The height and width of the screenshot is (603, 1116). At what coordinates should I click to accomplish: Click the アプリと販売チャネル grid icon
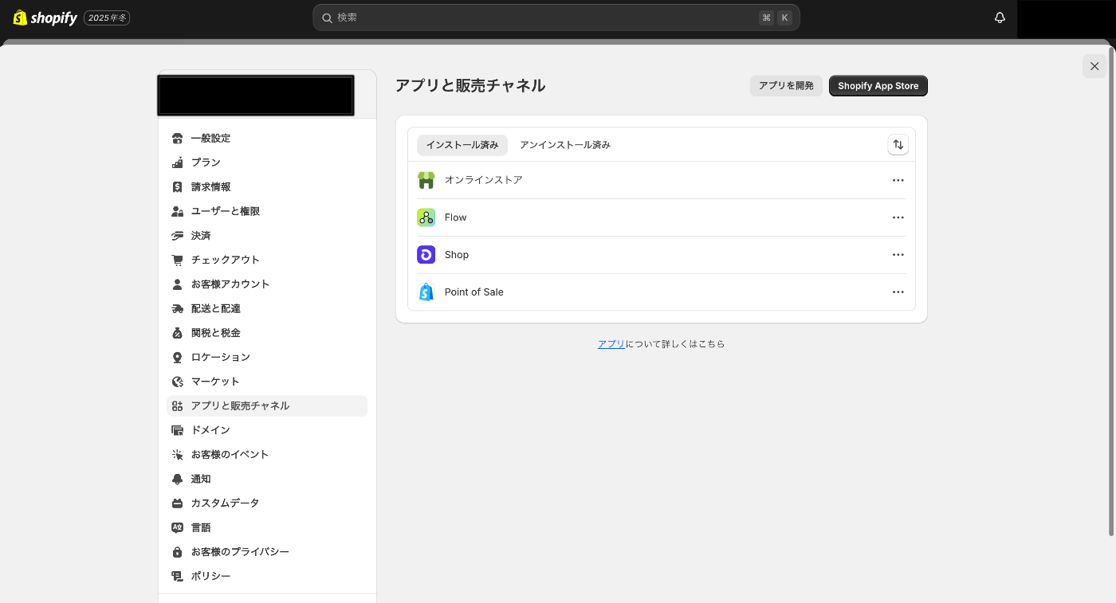click(x=178, y=406)
